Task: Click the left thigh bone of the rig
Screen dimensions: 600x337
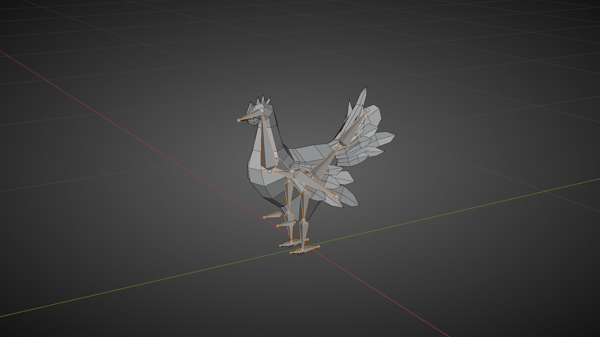Action: click(289, 196)
